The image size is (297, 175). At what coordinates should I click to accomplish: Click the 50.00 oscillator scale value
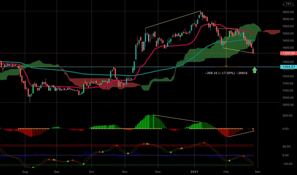point(286,147)
